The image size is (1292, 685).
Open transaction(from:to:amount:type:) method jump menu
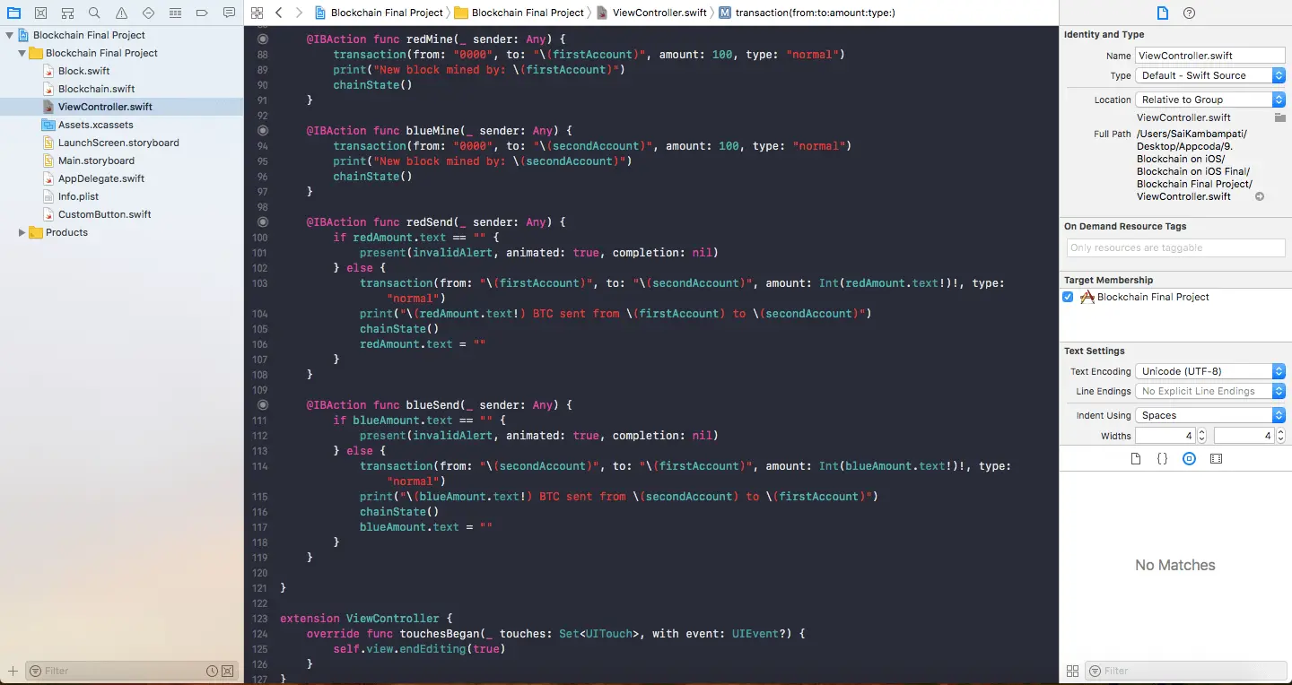point(807,13)
